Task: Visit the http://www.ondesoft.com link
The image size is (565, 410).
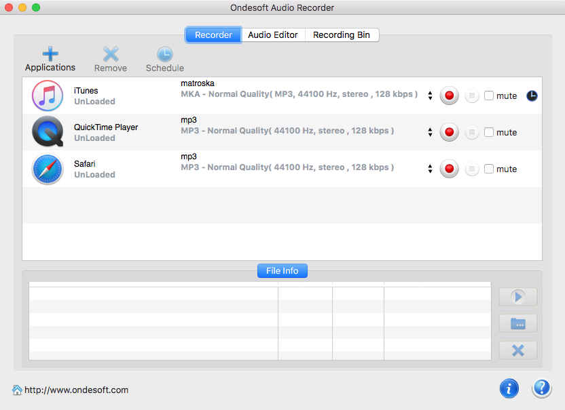Action: (76, 390)
